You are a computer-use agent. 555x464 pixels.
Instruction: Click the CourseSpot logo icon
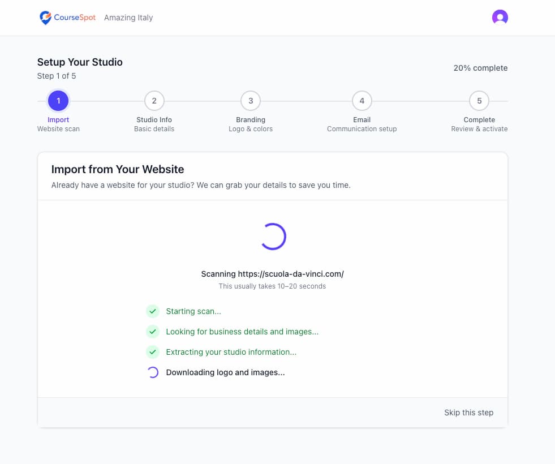point(45,18)
